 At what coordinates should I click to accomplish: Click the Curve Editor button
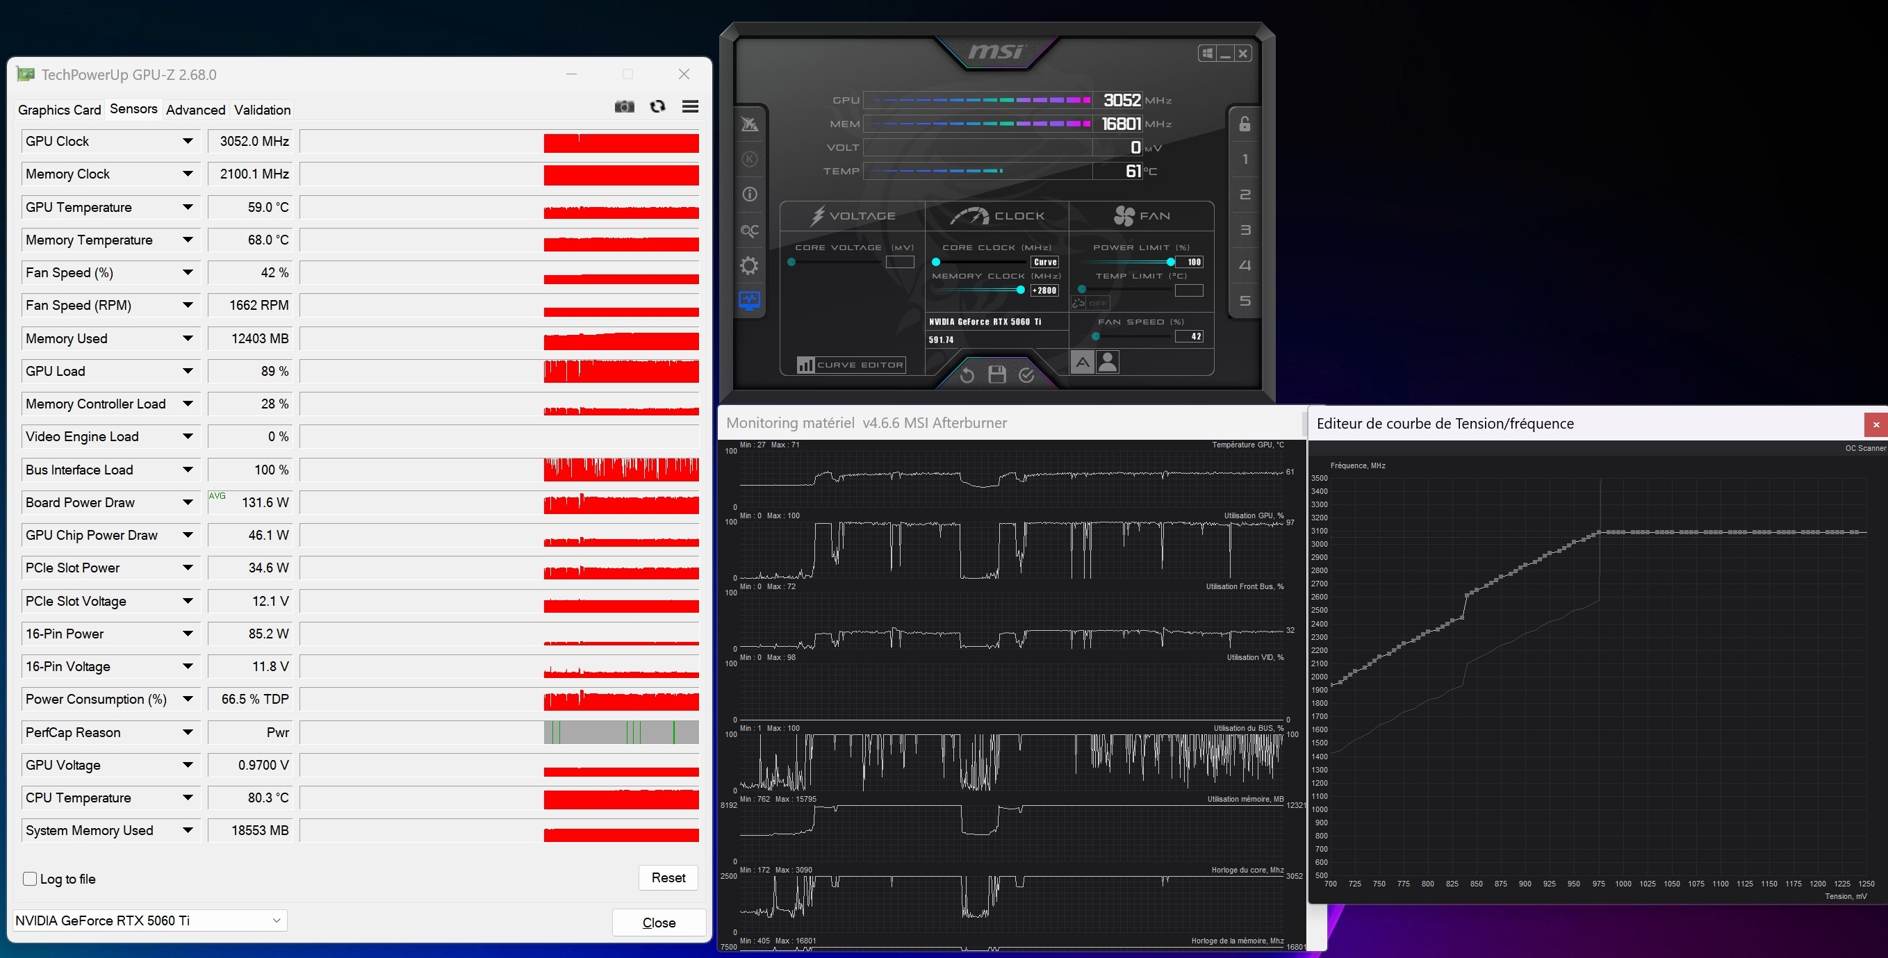851,365
